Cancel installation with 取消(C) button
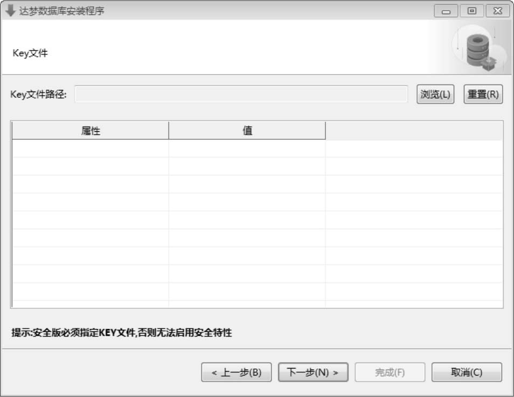 (x=467, y=372)
